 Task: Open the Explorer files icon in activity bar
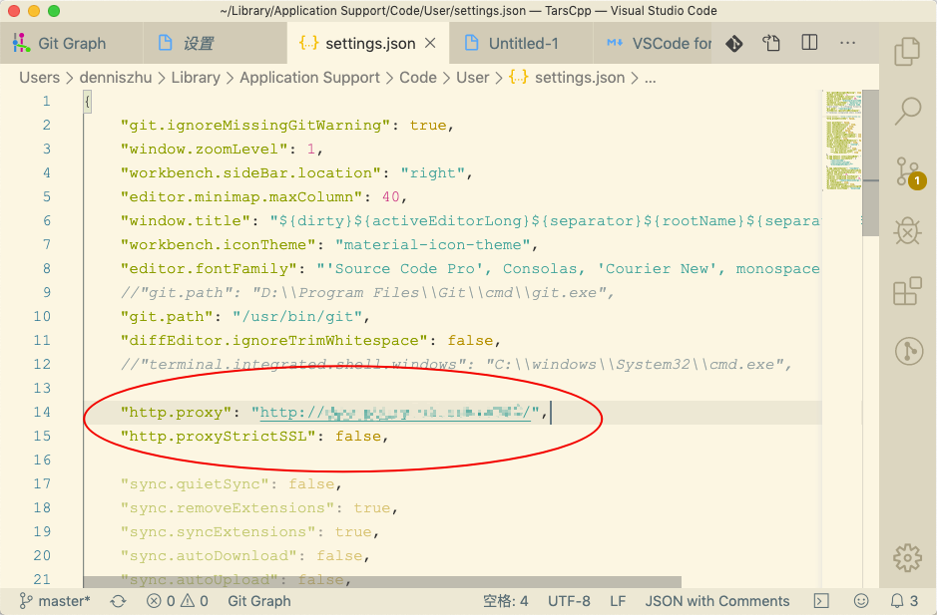[x=907, y=52]
